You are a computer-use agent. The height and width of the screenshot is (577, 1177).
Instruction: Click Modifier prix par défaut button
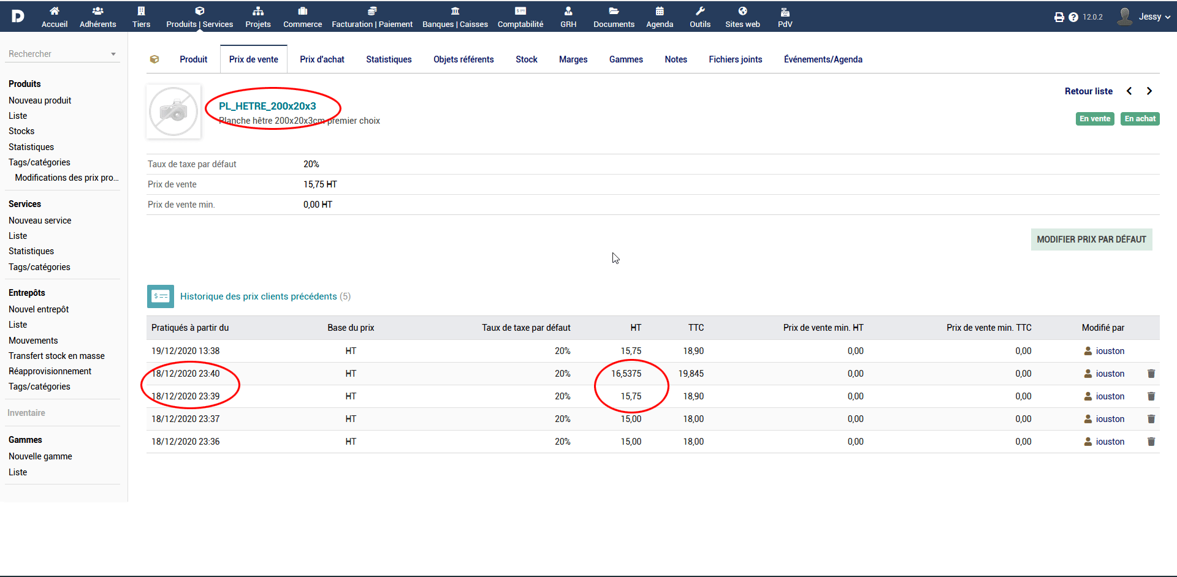click(x=1091, y=239)
